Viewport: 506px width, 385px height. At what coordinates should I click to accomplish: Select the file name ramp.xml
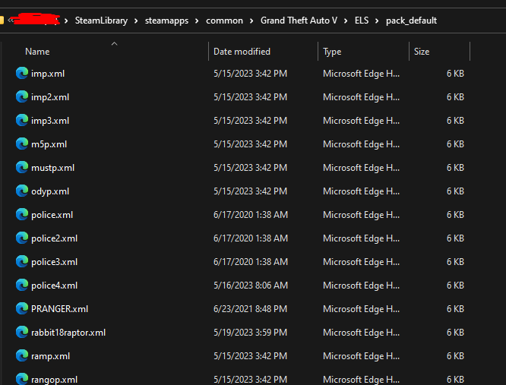pos(50,356)
